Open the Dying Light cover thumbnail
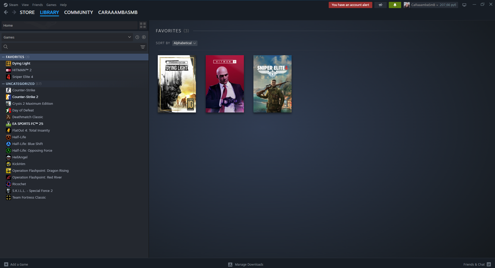Viewport: 495px width, 268px height. [x=177, y=84]
